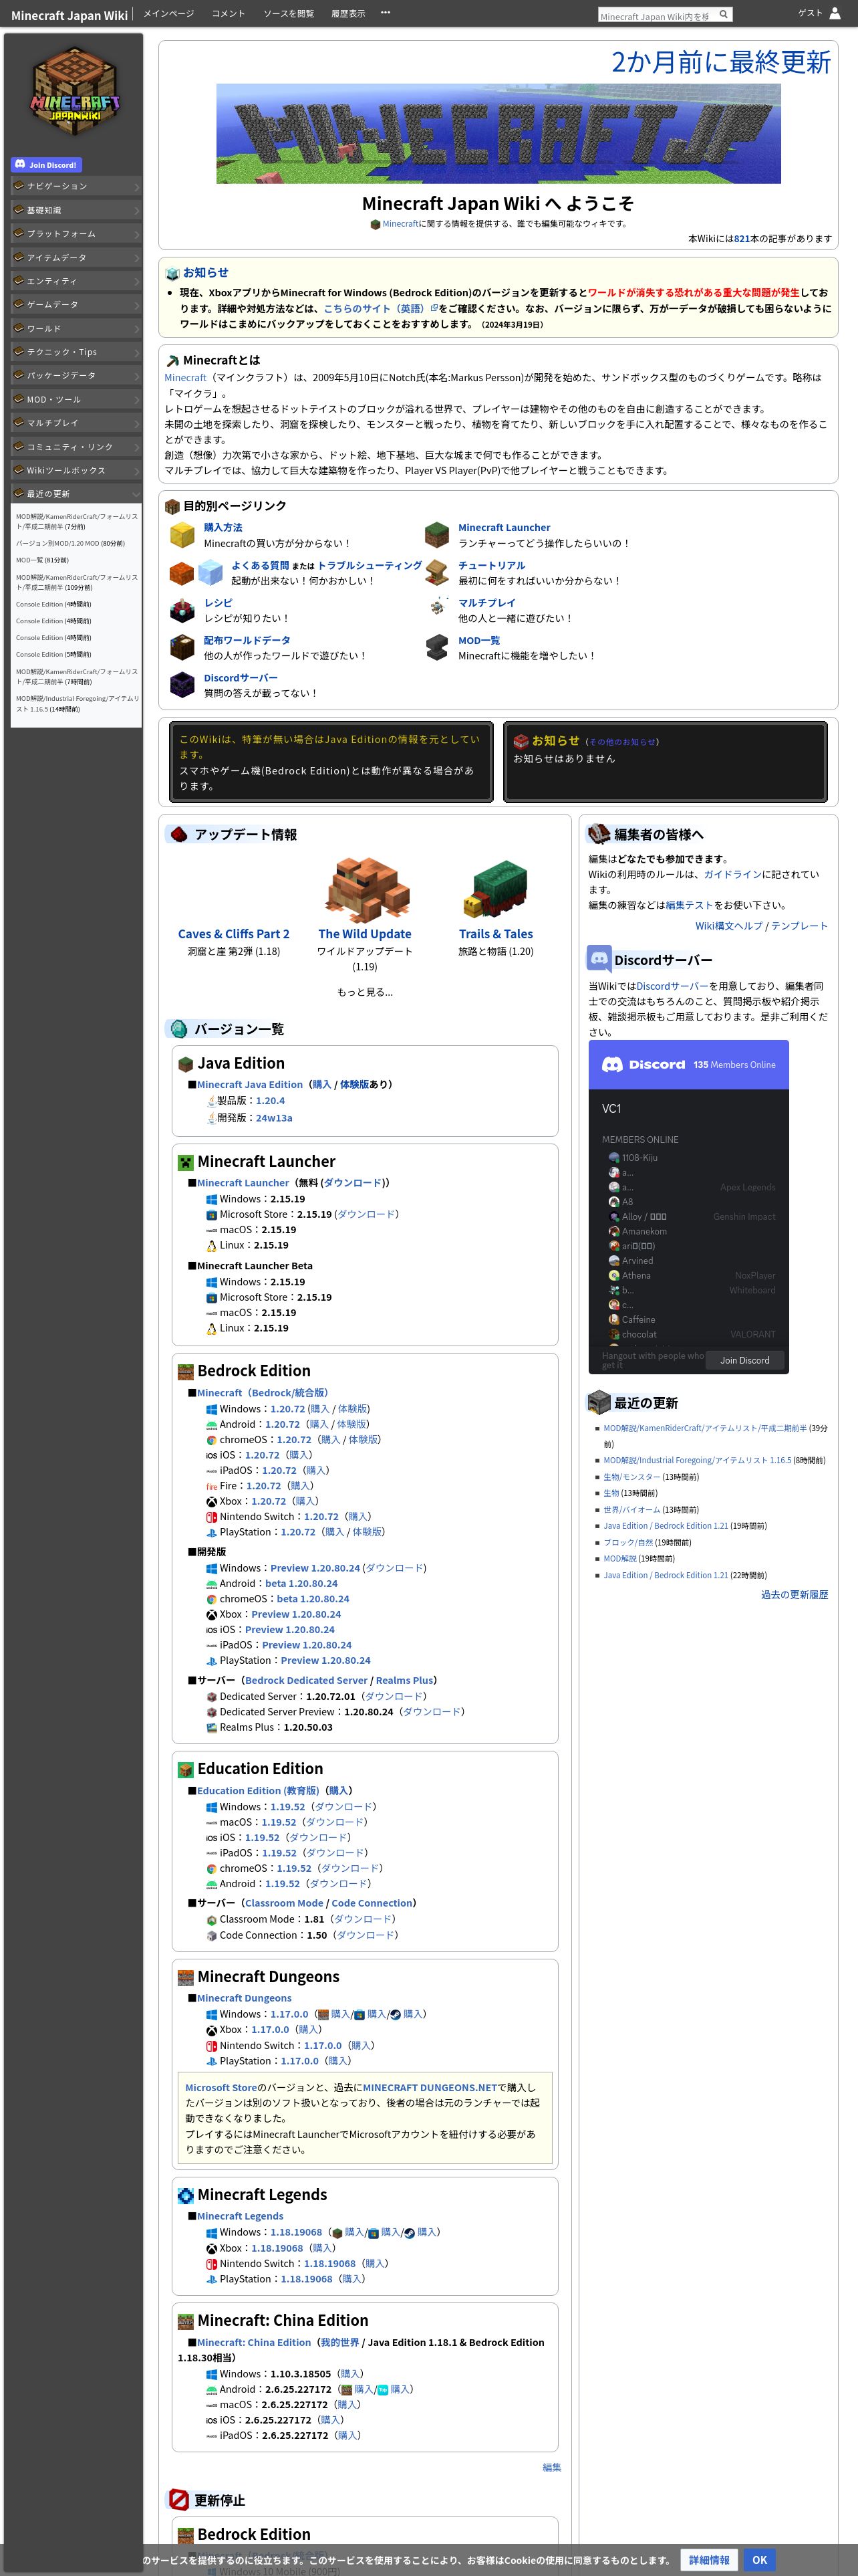Expand the マルチプレイ sidebar section

tap(76, 423)
